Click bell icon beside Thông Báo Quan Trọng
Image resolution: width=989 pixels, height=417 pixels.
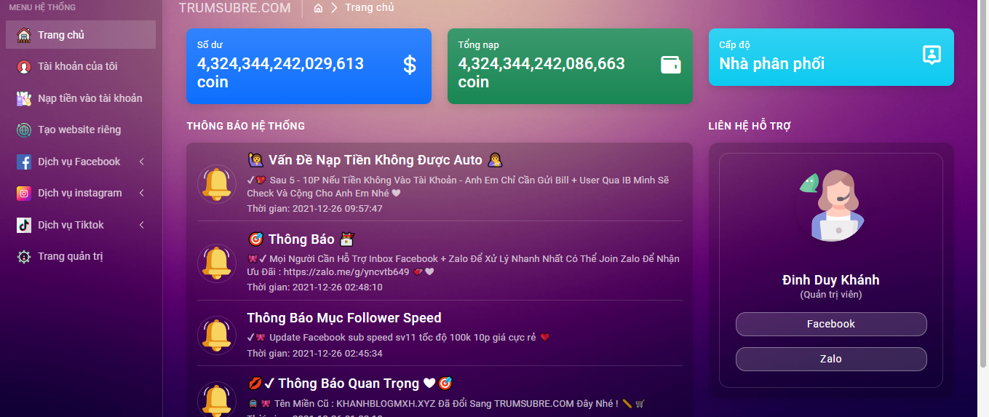(217, 399)
